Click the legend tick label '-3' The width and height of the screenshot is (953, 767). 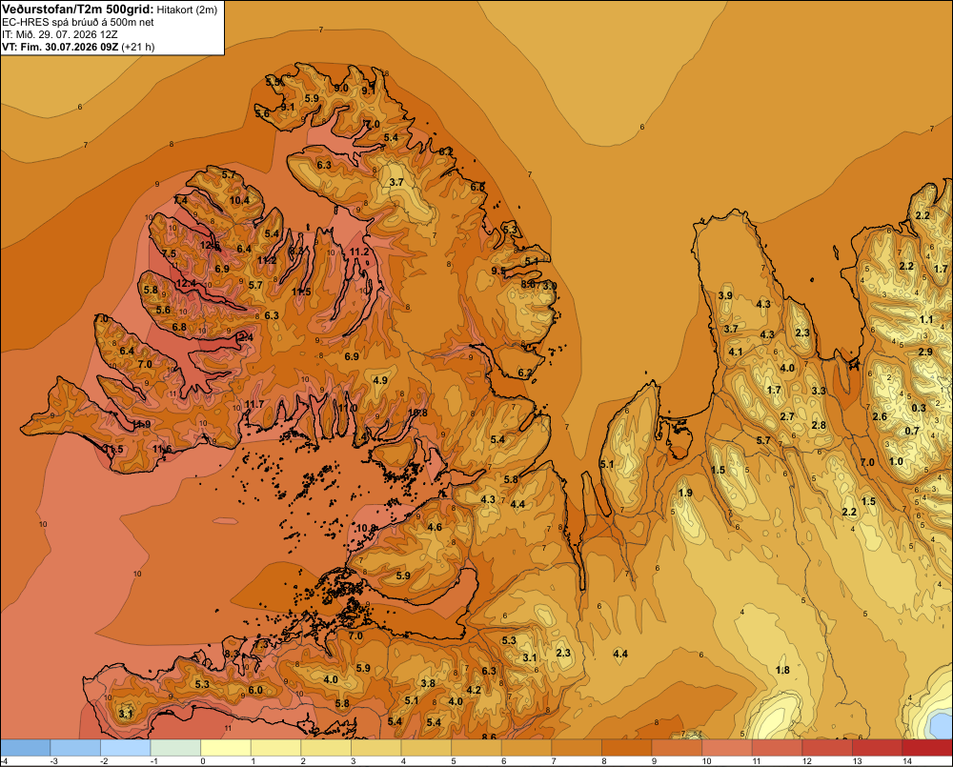click(53, 761)
